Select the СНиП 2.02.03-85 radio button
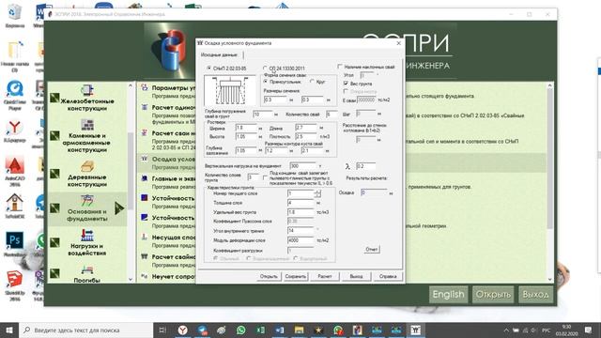This screenshot has width=601, height=338. (x=209, y=68)
